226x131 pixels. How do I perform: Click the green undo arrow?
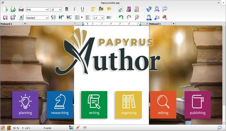[x=121, y=18]
